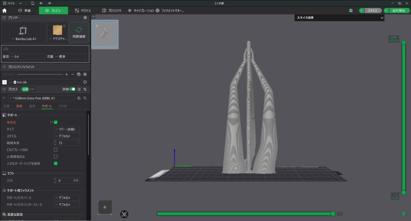The width and height of the screenshot is (411, 221).
Task: Open the plate layout icon near スライス
Action: pyautogui.click(x=351, y=10)
